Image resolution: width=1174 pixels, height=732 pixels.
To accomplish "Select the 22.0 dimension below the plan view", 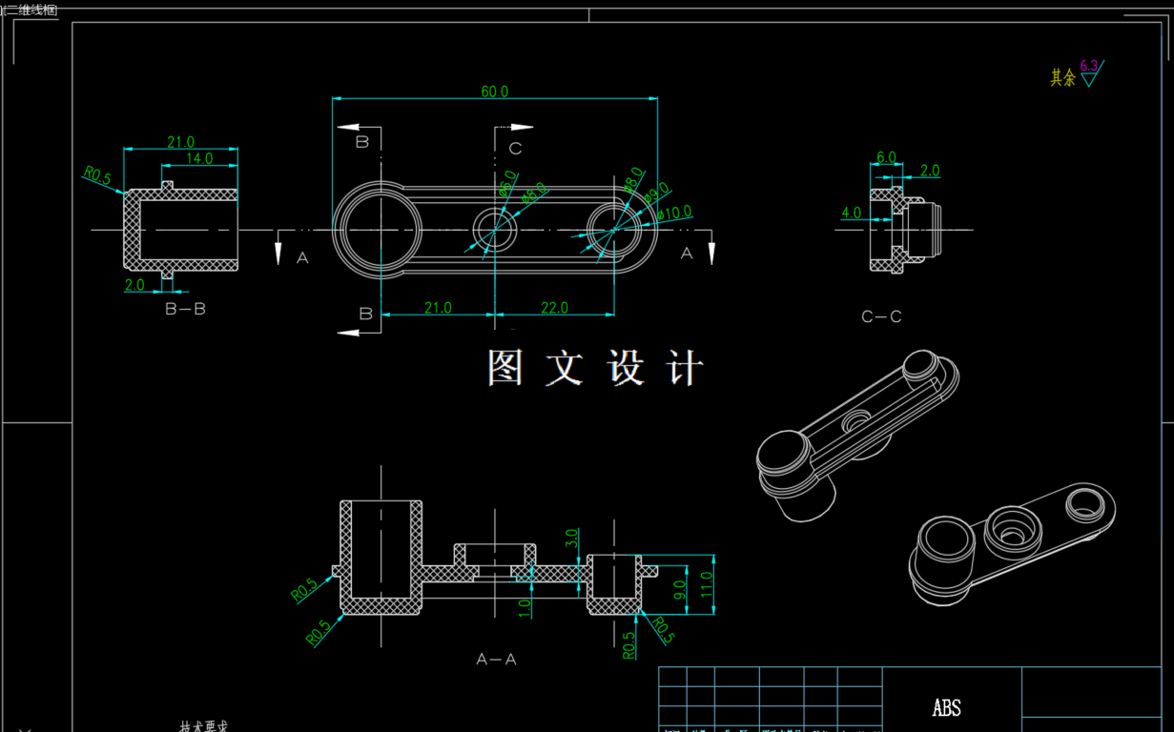I will tap(554, 307).
